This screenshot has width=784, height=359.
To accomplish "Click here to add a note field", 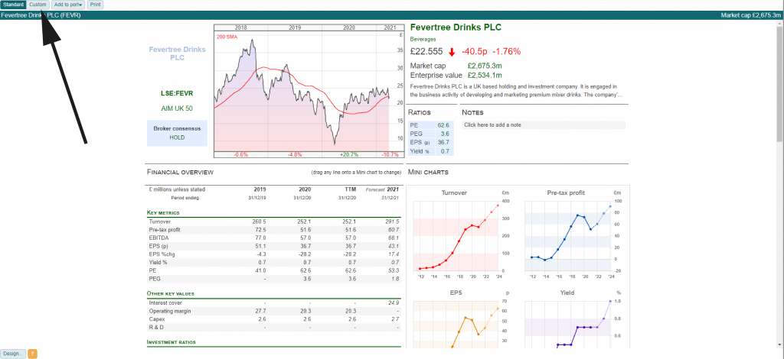I will pos(544,125).
